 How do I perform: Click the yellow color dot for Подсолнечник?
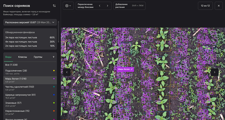[54, 70]
